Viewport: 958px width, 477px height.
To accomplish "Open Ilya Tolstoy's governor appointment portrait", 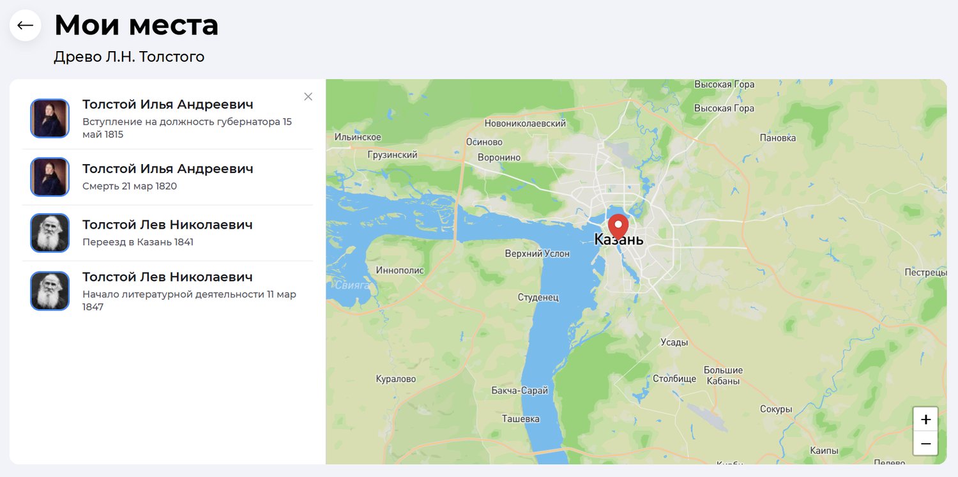I will [x=50, y=118].
